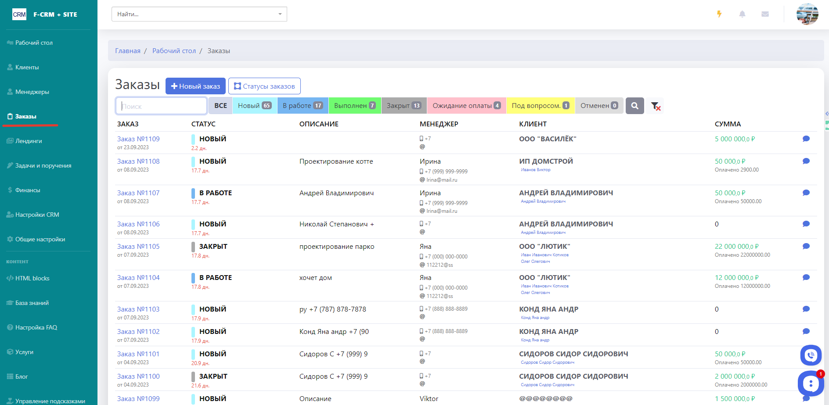The image size is (829, 405).
Task: Open comment bubble for order №1105
Action: pos(806,246)
